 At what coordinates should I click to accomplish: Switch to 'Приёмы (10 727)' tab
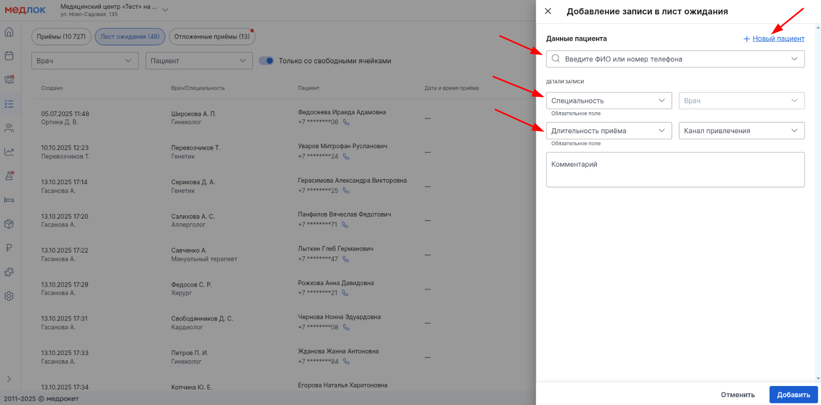61,37
